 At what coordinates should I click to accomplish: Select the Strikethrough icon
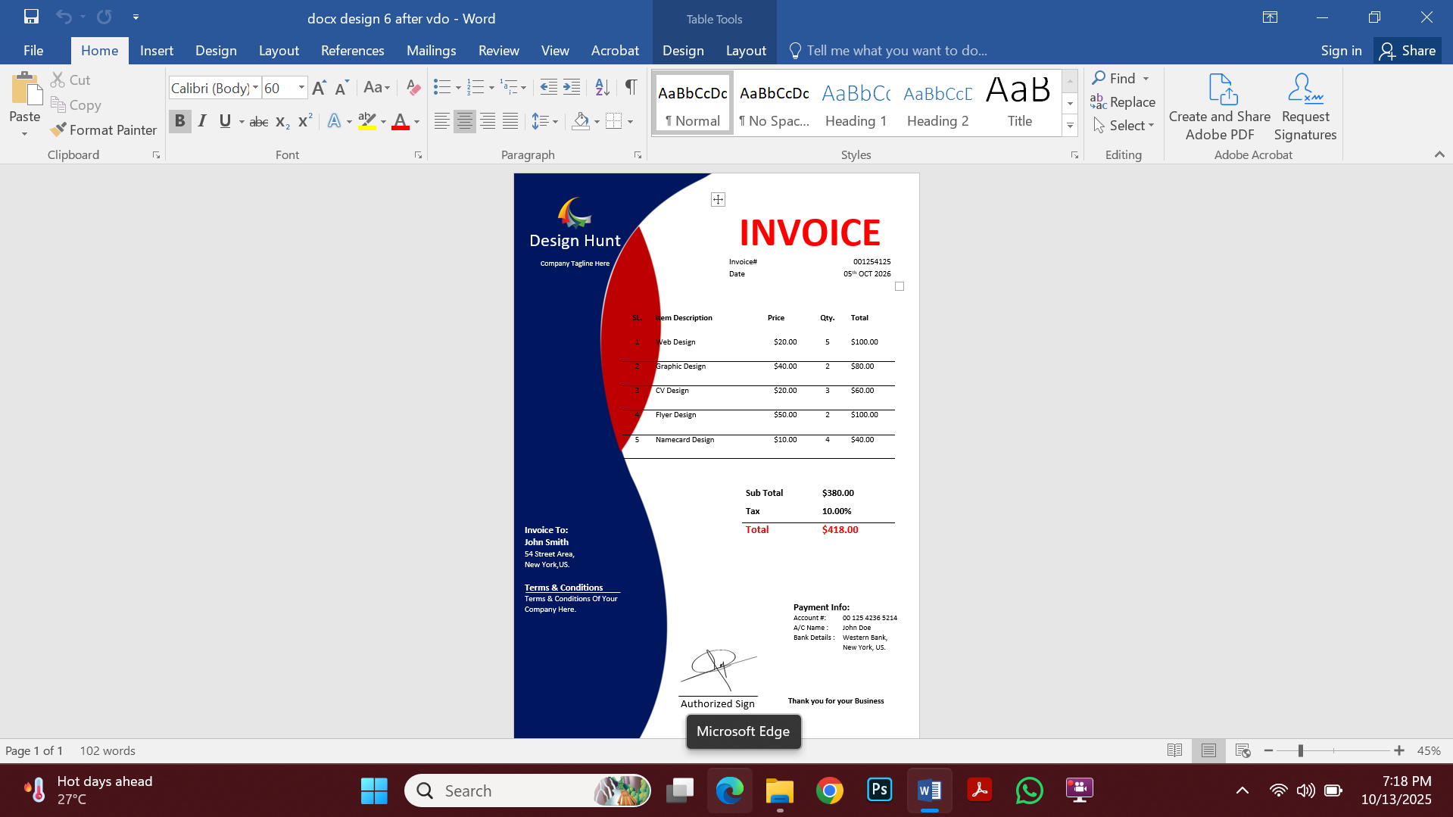(x=258, y=121)
